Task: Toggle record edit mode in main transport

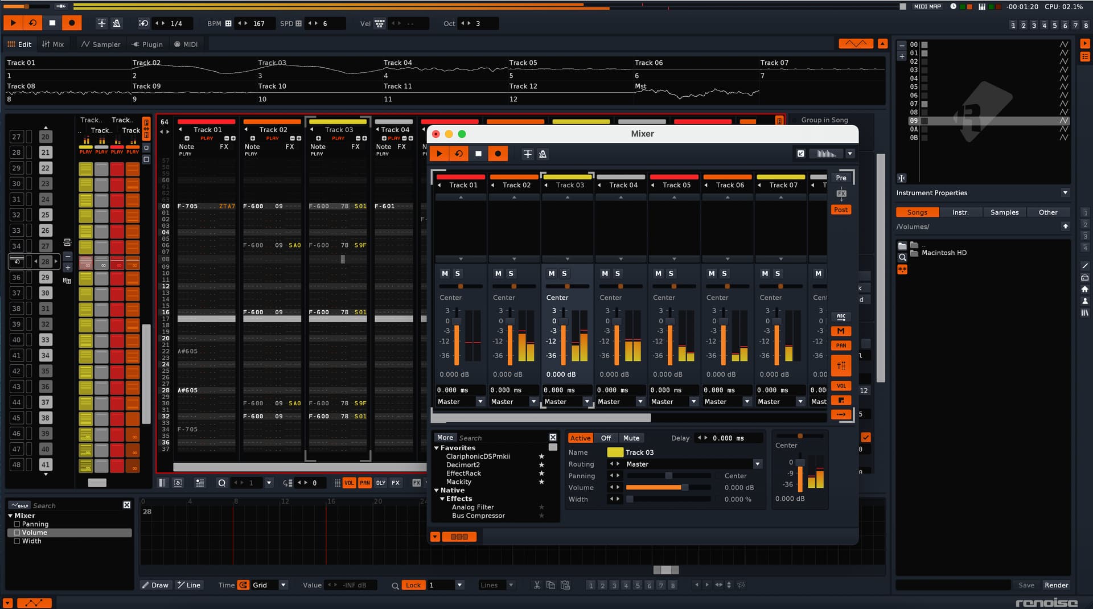Action: click(72, 23)
